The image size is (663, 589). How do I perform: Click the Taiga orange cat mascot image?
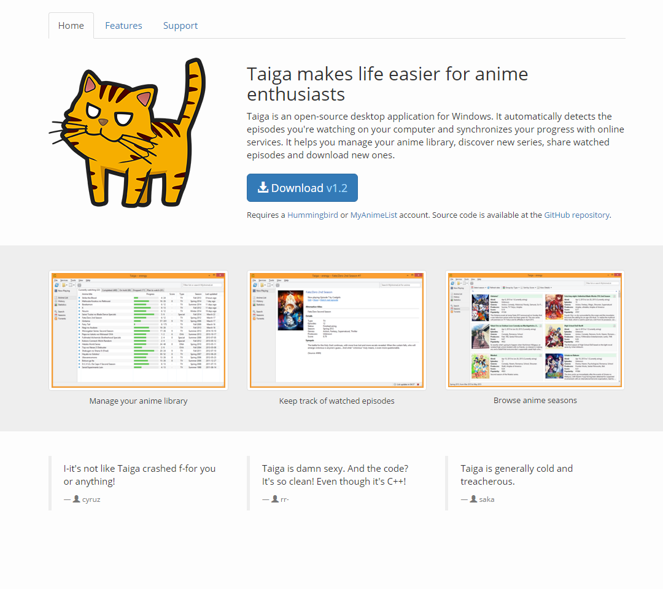127,133
